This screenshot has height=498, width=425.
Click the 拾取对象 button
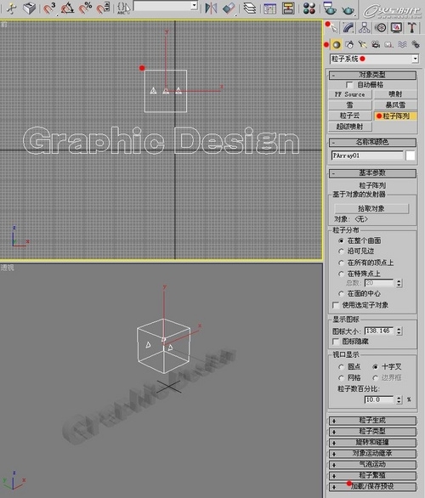point(371,209)
